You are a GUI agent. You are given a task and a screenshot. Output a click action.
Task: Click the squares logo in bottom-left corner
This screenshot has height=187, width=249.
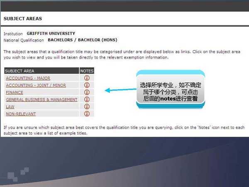point(21,175)
